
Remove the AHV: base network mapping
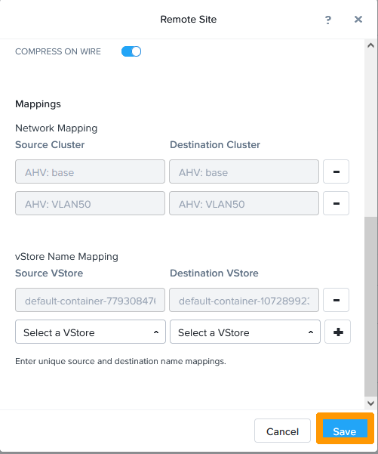pyautogui.click(x=336, y=171)
